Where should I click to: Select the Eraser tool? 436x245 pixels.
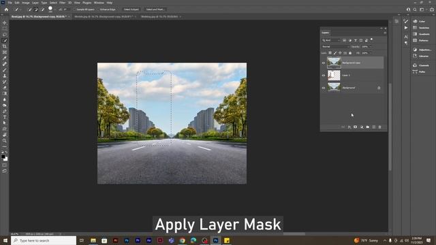click(x=5, y=88)
